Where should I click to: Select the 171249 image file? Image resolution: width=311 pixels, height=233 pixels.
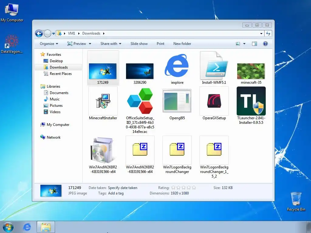pos(103,68)
